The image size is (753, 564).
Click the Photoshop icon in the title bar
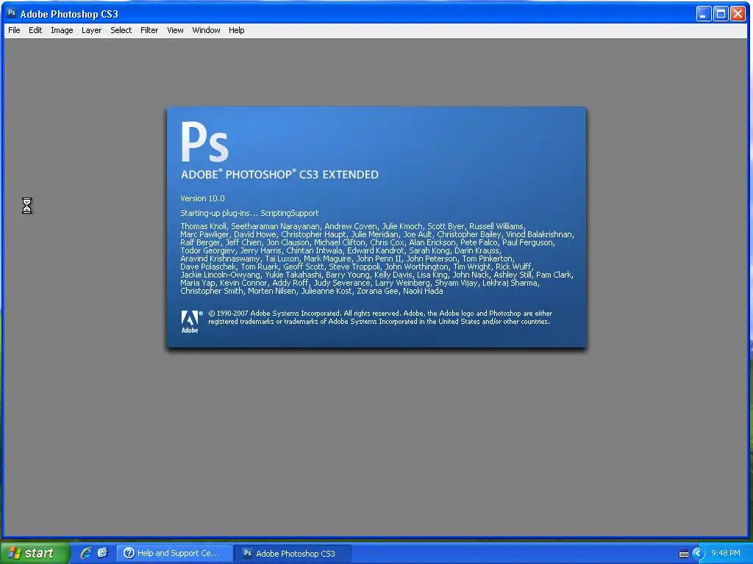point(12,13)
